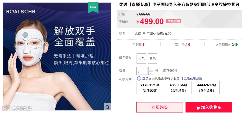Click the shopping cart icon in 加入购物车
This screenshot has height=113, width=242.
[198, 108]
